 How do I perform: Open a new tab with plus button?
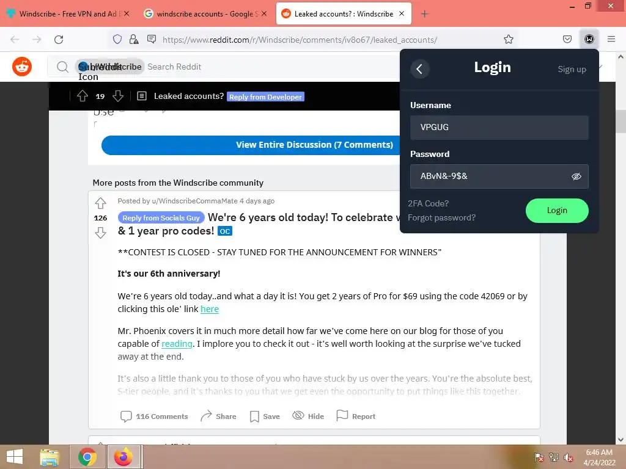424,14
